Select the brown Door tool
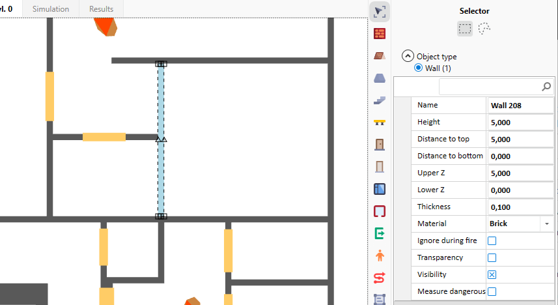Image resolution: width=558 pixels, height=305 pixels. click(x=380, y=144)
